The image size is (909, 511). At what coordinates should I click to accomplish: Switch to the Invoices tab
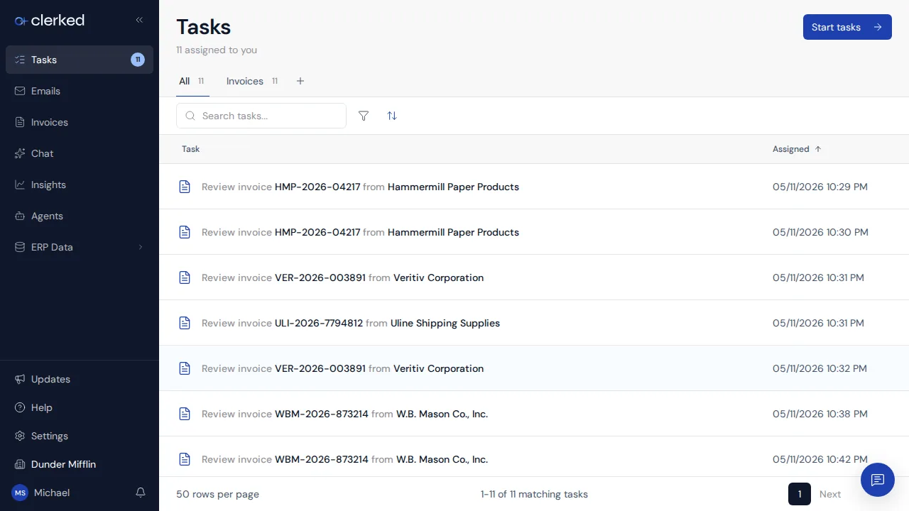(x=252, y=81)
